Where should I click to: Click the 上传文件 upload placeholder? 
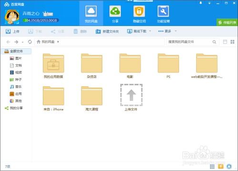[x=131, y=98]
